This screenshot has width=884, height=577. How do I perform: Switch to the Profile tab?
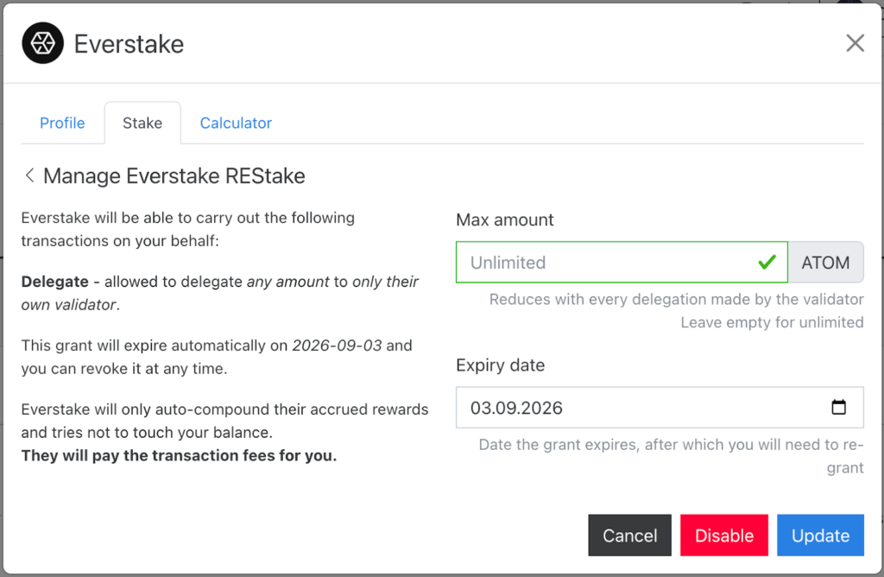(x=62, y=124)
